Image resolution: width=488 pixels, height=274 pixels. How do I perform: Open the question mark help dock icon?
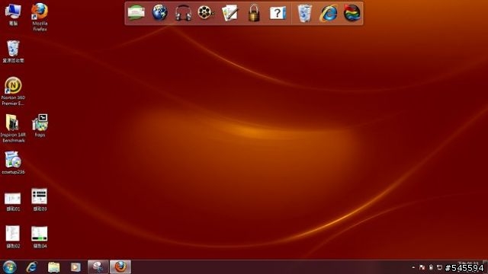tap(278, 13)
